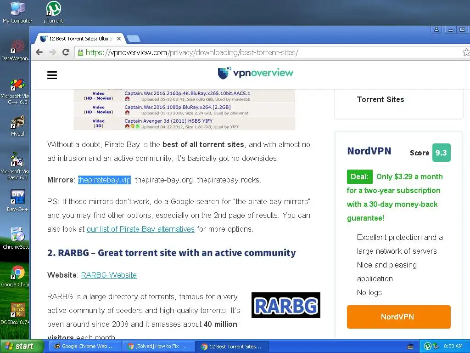Close the 12 Best Torrent Sites tab
The width and height of the screenshot is (470, 353).
tap(119, 39)
